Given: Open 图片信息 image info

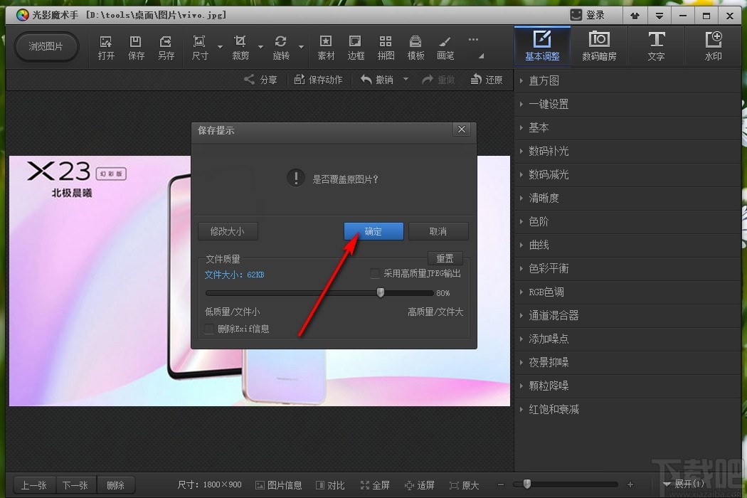Looking at the screenshot, I should pos(279,485).
